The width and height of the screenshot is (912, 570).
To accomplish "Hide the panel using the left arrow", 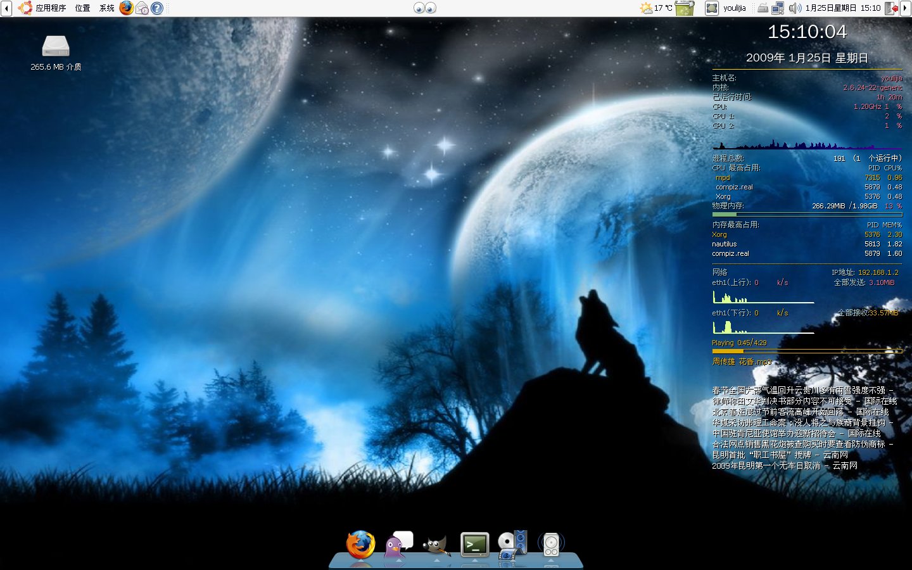I will pos(6,8).
